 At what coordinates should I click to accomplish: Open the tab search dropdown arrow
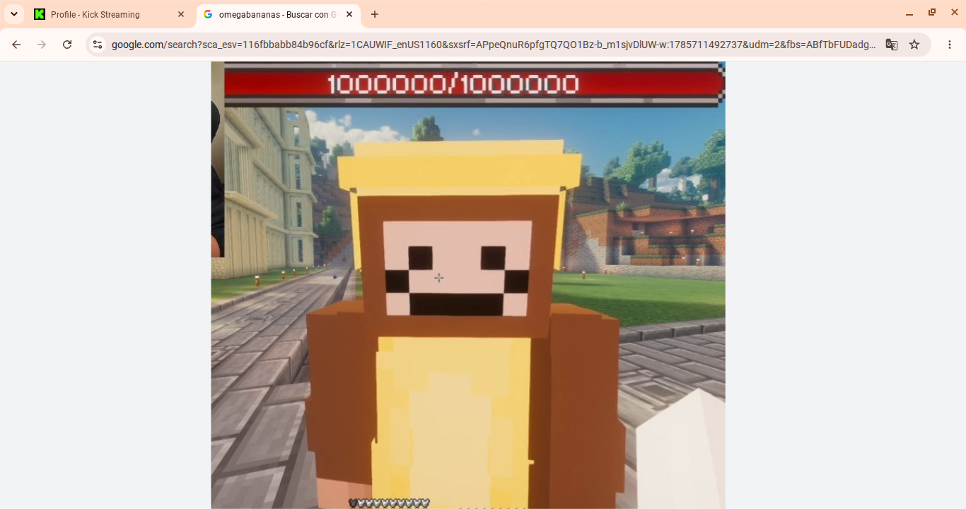point(14,14)
